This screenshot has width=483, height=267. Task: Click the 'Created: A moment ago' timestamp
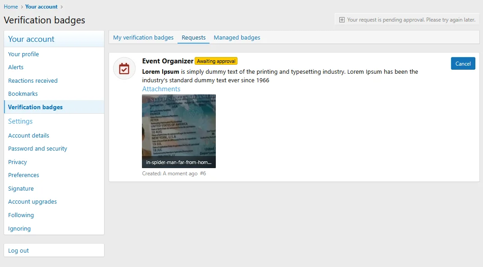tap(170, 174)
